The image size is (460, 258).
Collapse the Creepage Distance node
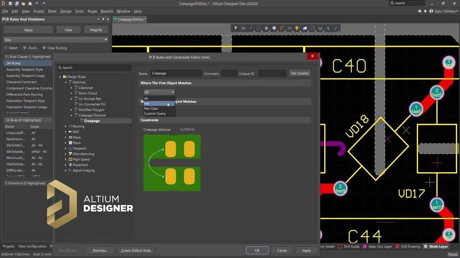pyautogui.click(x=72, y=115)
